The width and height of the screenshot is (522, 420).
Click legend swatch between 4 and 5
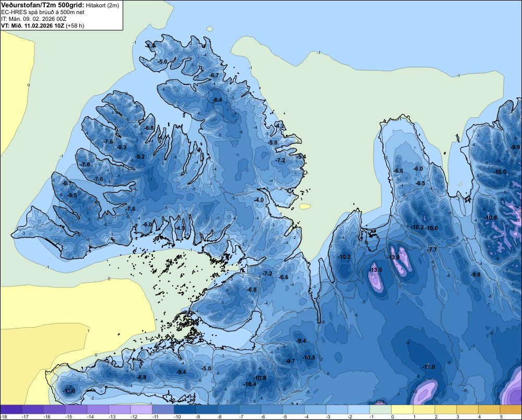coord(489,410)
